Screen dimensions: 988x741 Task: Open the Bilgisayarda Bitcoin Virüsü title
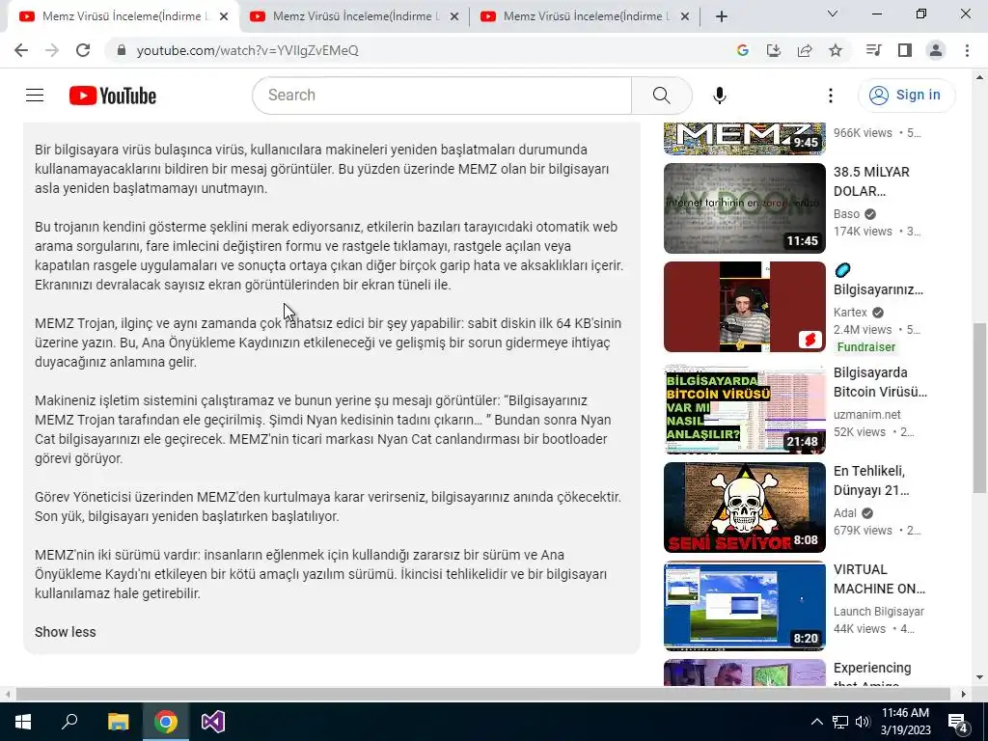tap(880, 382)
